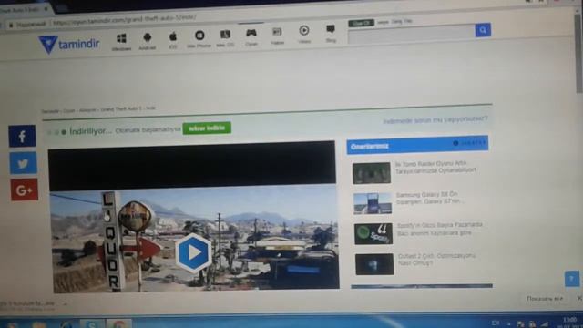Close the downloads bar

[x=579, y=298]
